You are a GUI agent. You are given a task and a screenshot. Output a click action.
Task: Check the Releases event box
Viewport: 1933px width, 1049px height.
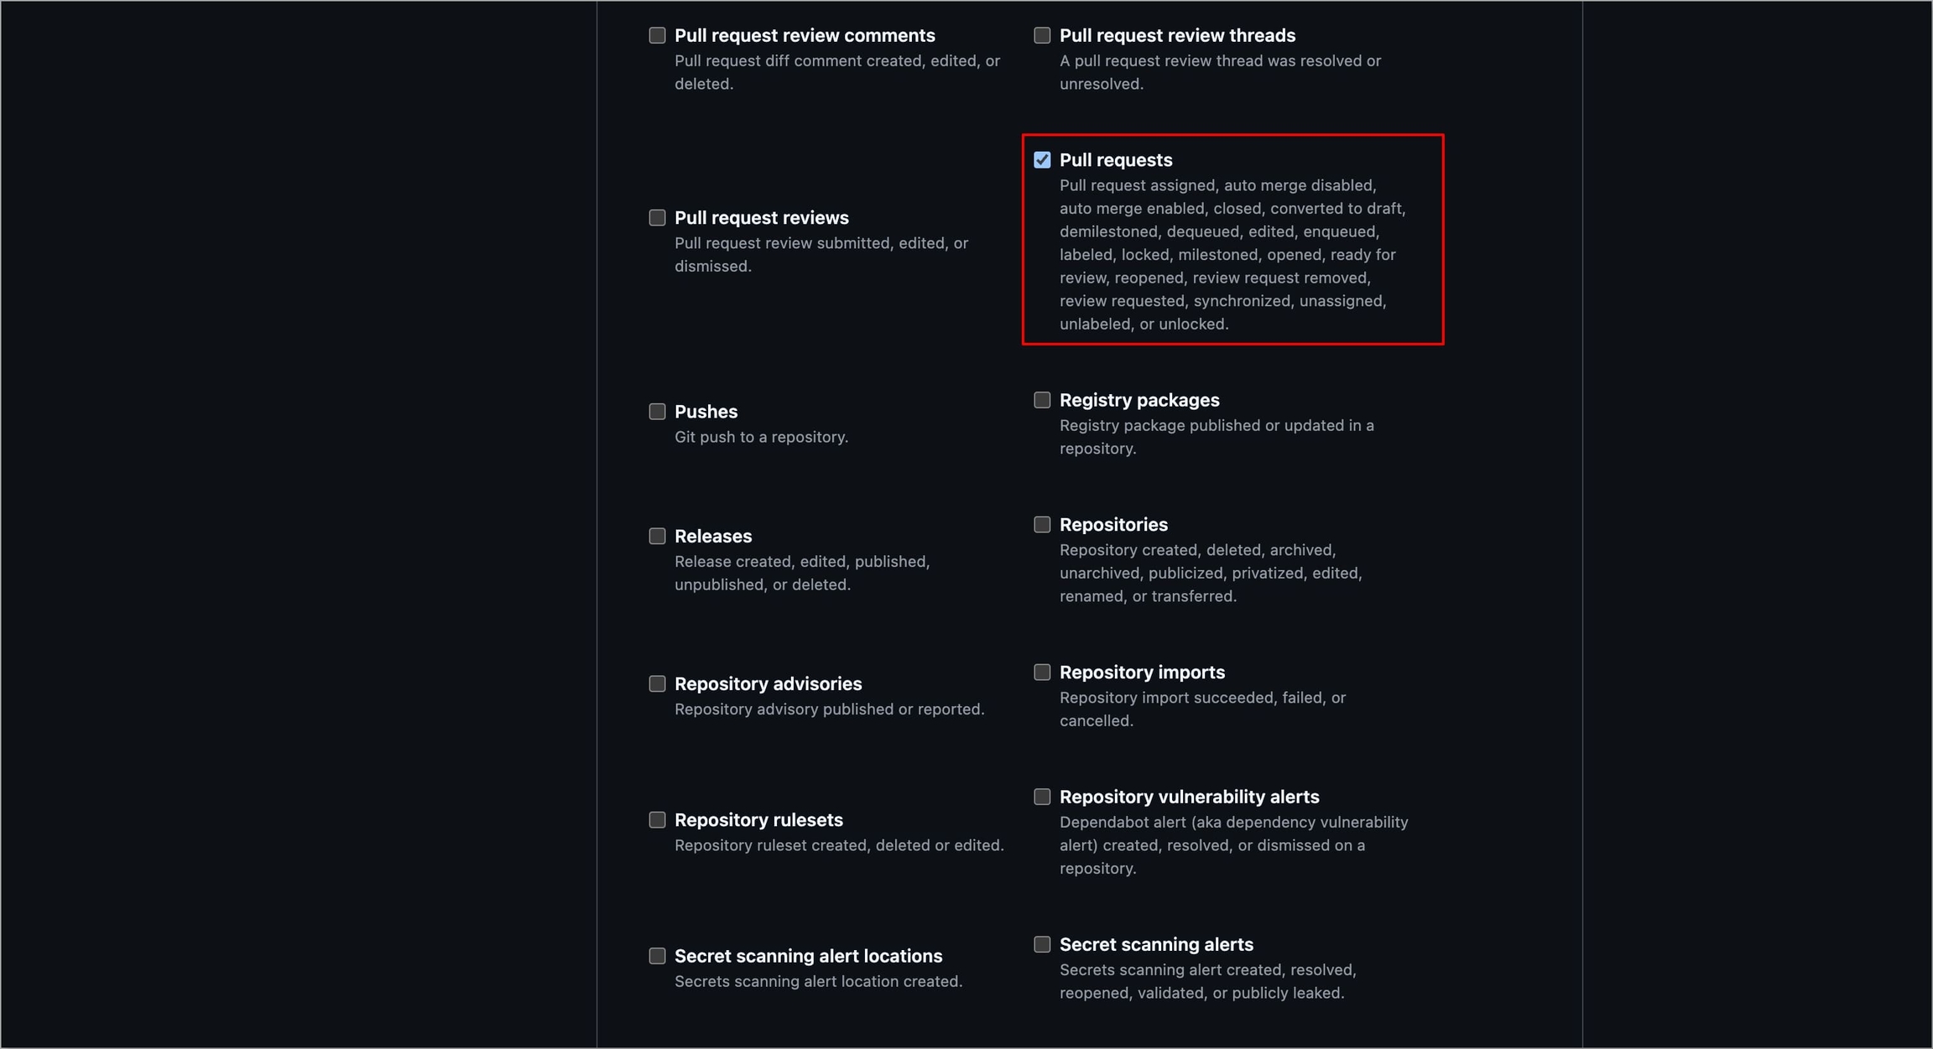[x=657, y=536]
